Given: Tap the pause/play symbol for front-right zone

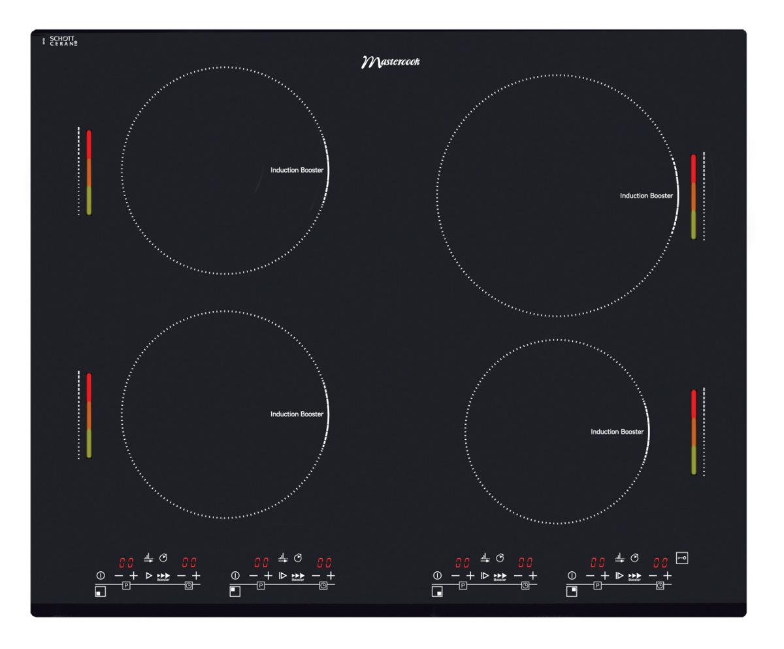Looking at the screenshot, I should pyautogui.click(x=485, y=576).
